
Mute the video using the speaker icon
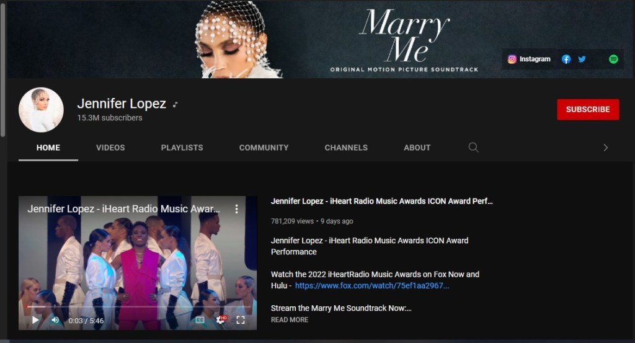[55, 320]
